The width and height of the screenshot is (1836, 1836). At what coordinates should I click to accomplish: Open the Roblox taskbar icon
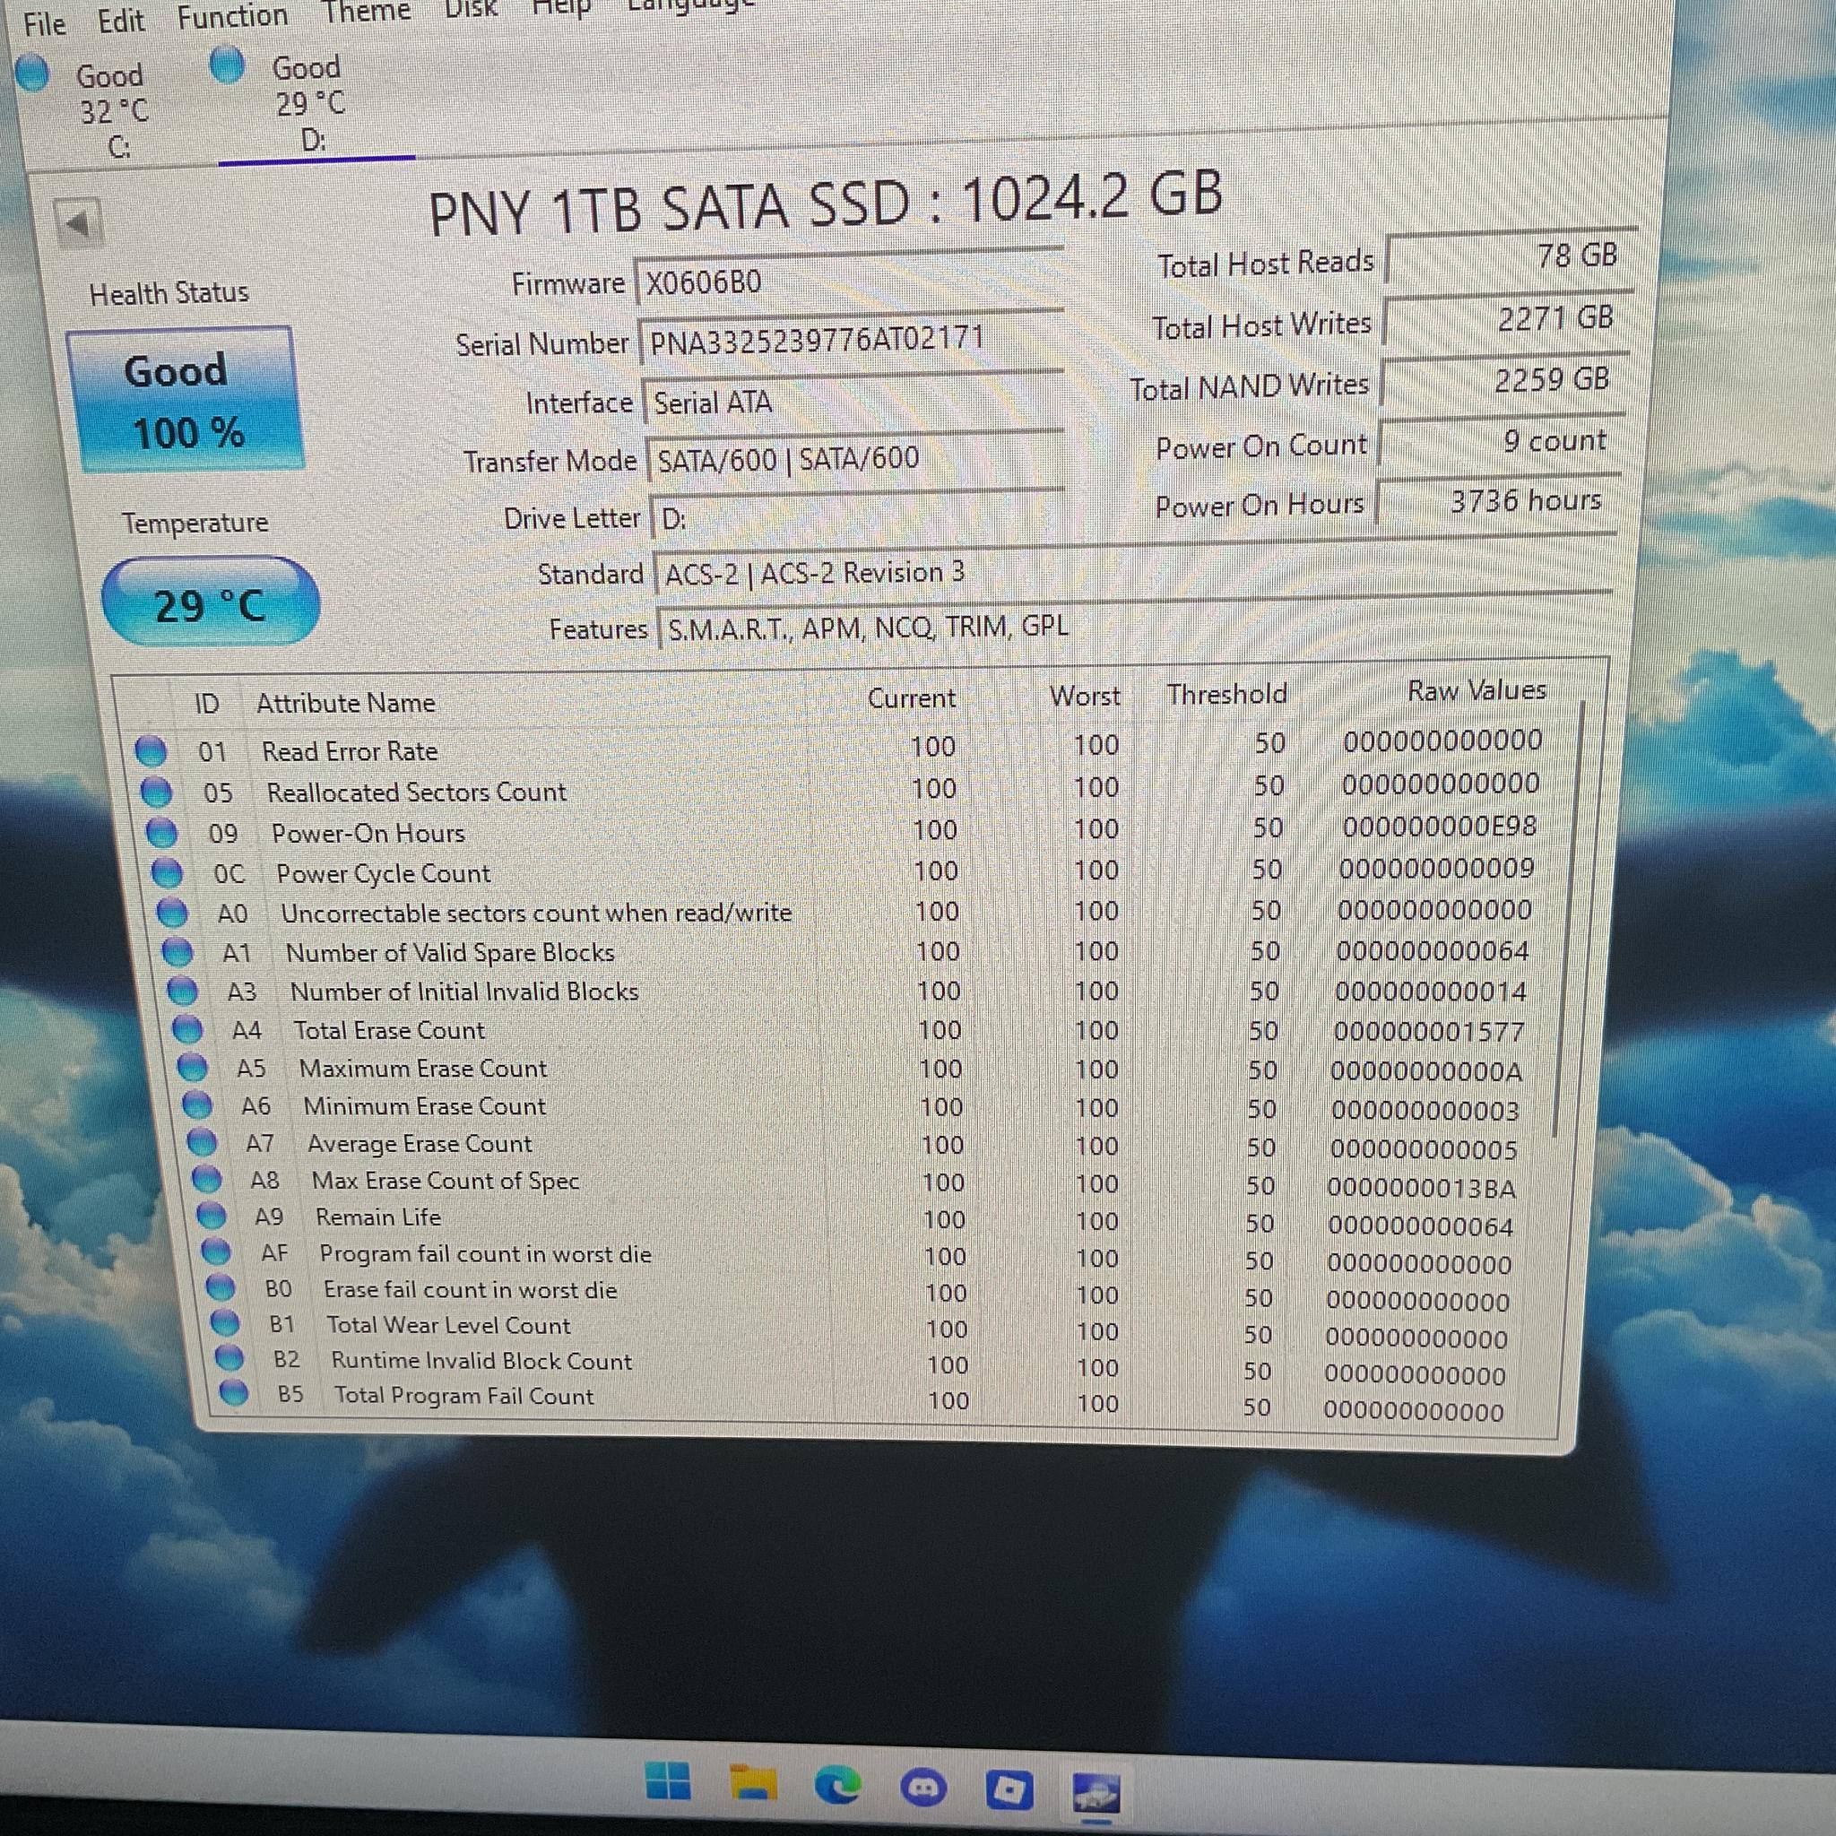(x=1009, y=1790)
